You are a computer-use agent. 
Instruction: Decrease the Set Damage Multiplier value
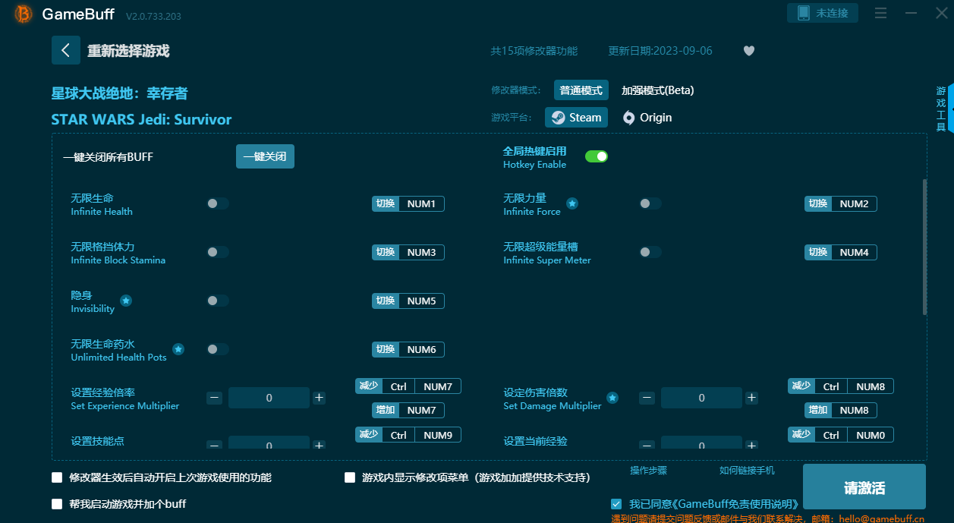(x=647, y=398)
